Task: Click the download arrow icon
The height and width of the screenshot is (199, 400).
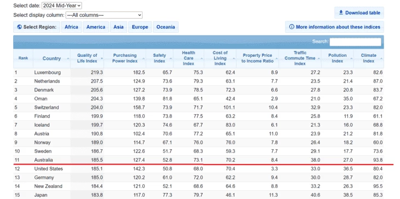Action: pyautogui.click(x=341, y=13)
